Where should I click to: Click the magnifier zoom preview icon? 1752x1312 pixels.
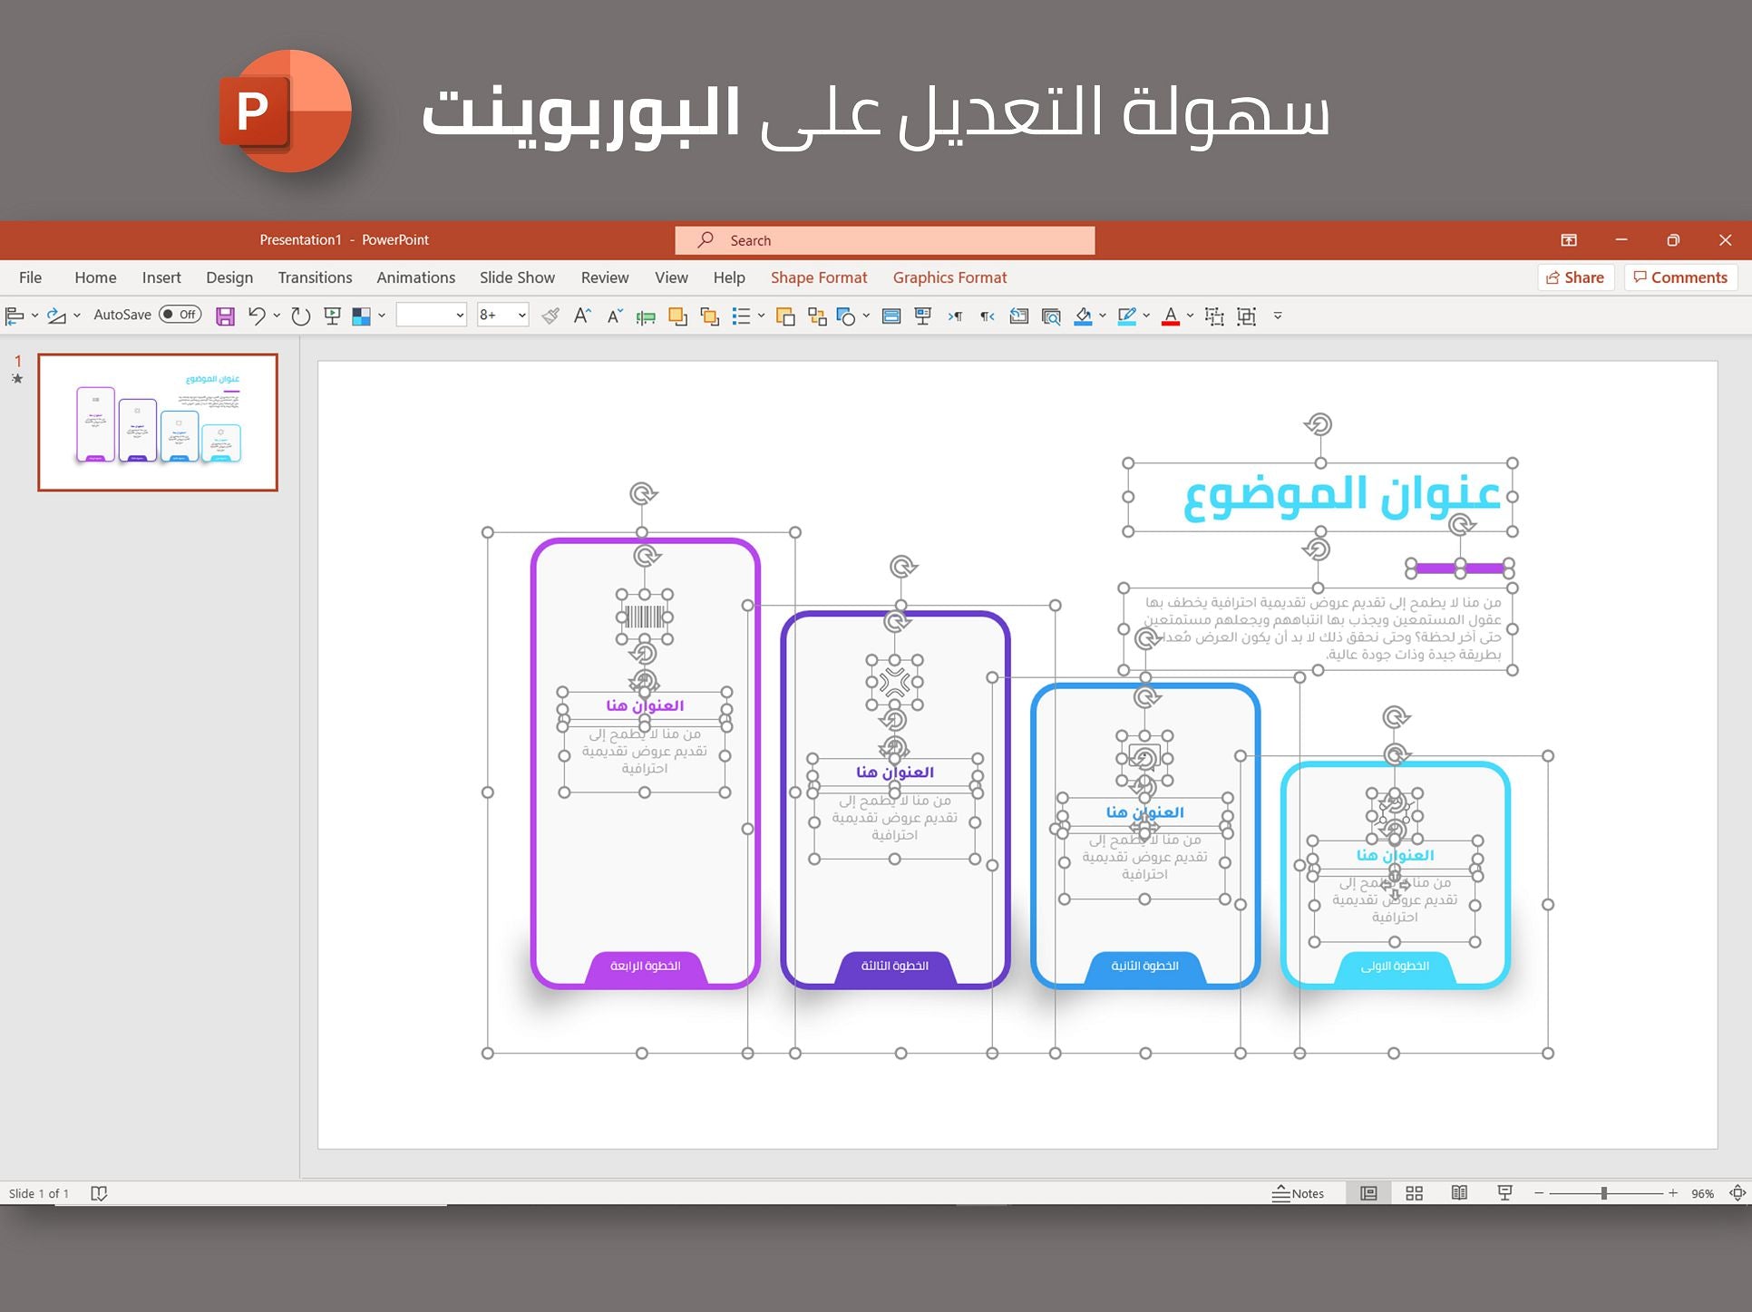click(1051, 316)
